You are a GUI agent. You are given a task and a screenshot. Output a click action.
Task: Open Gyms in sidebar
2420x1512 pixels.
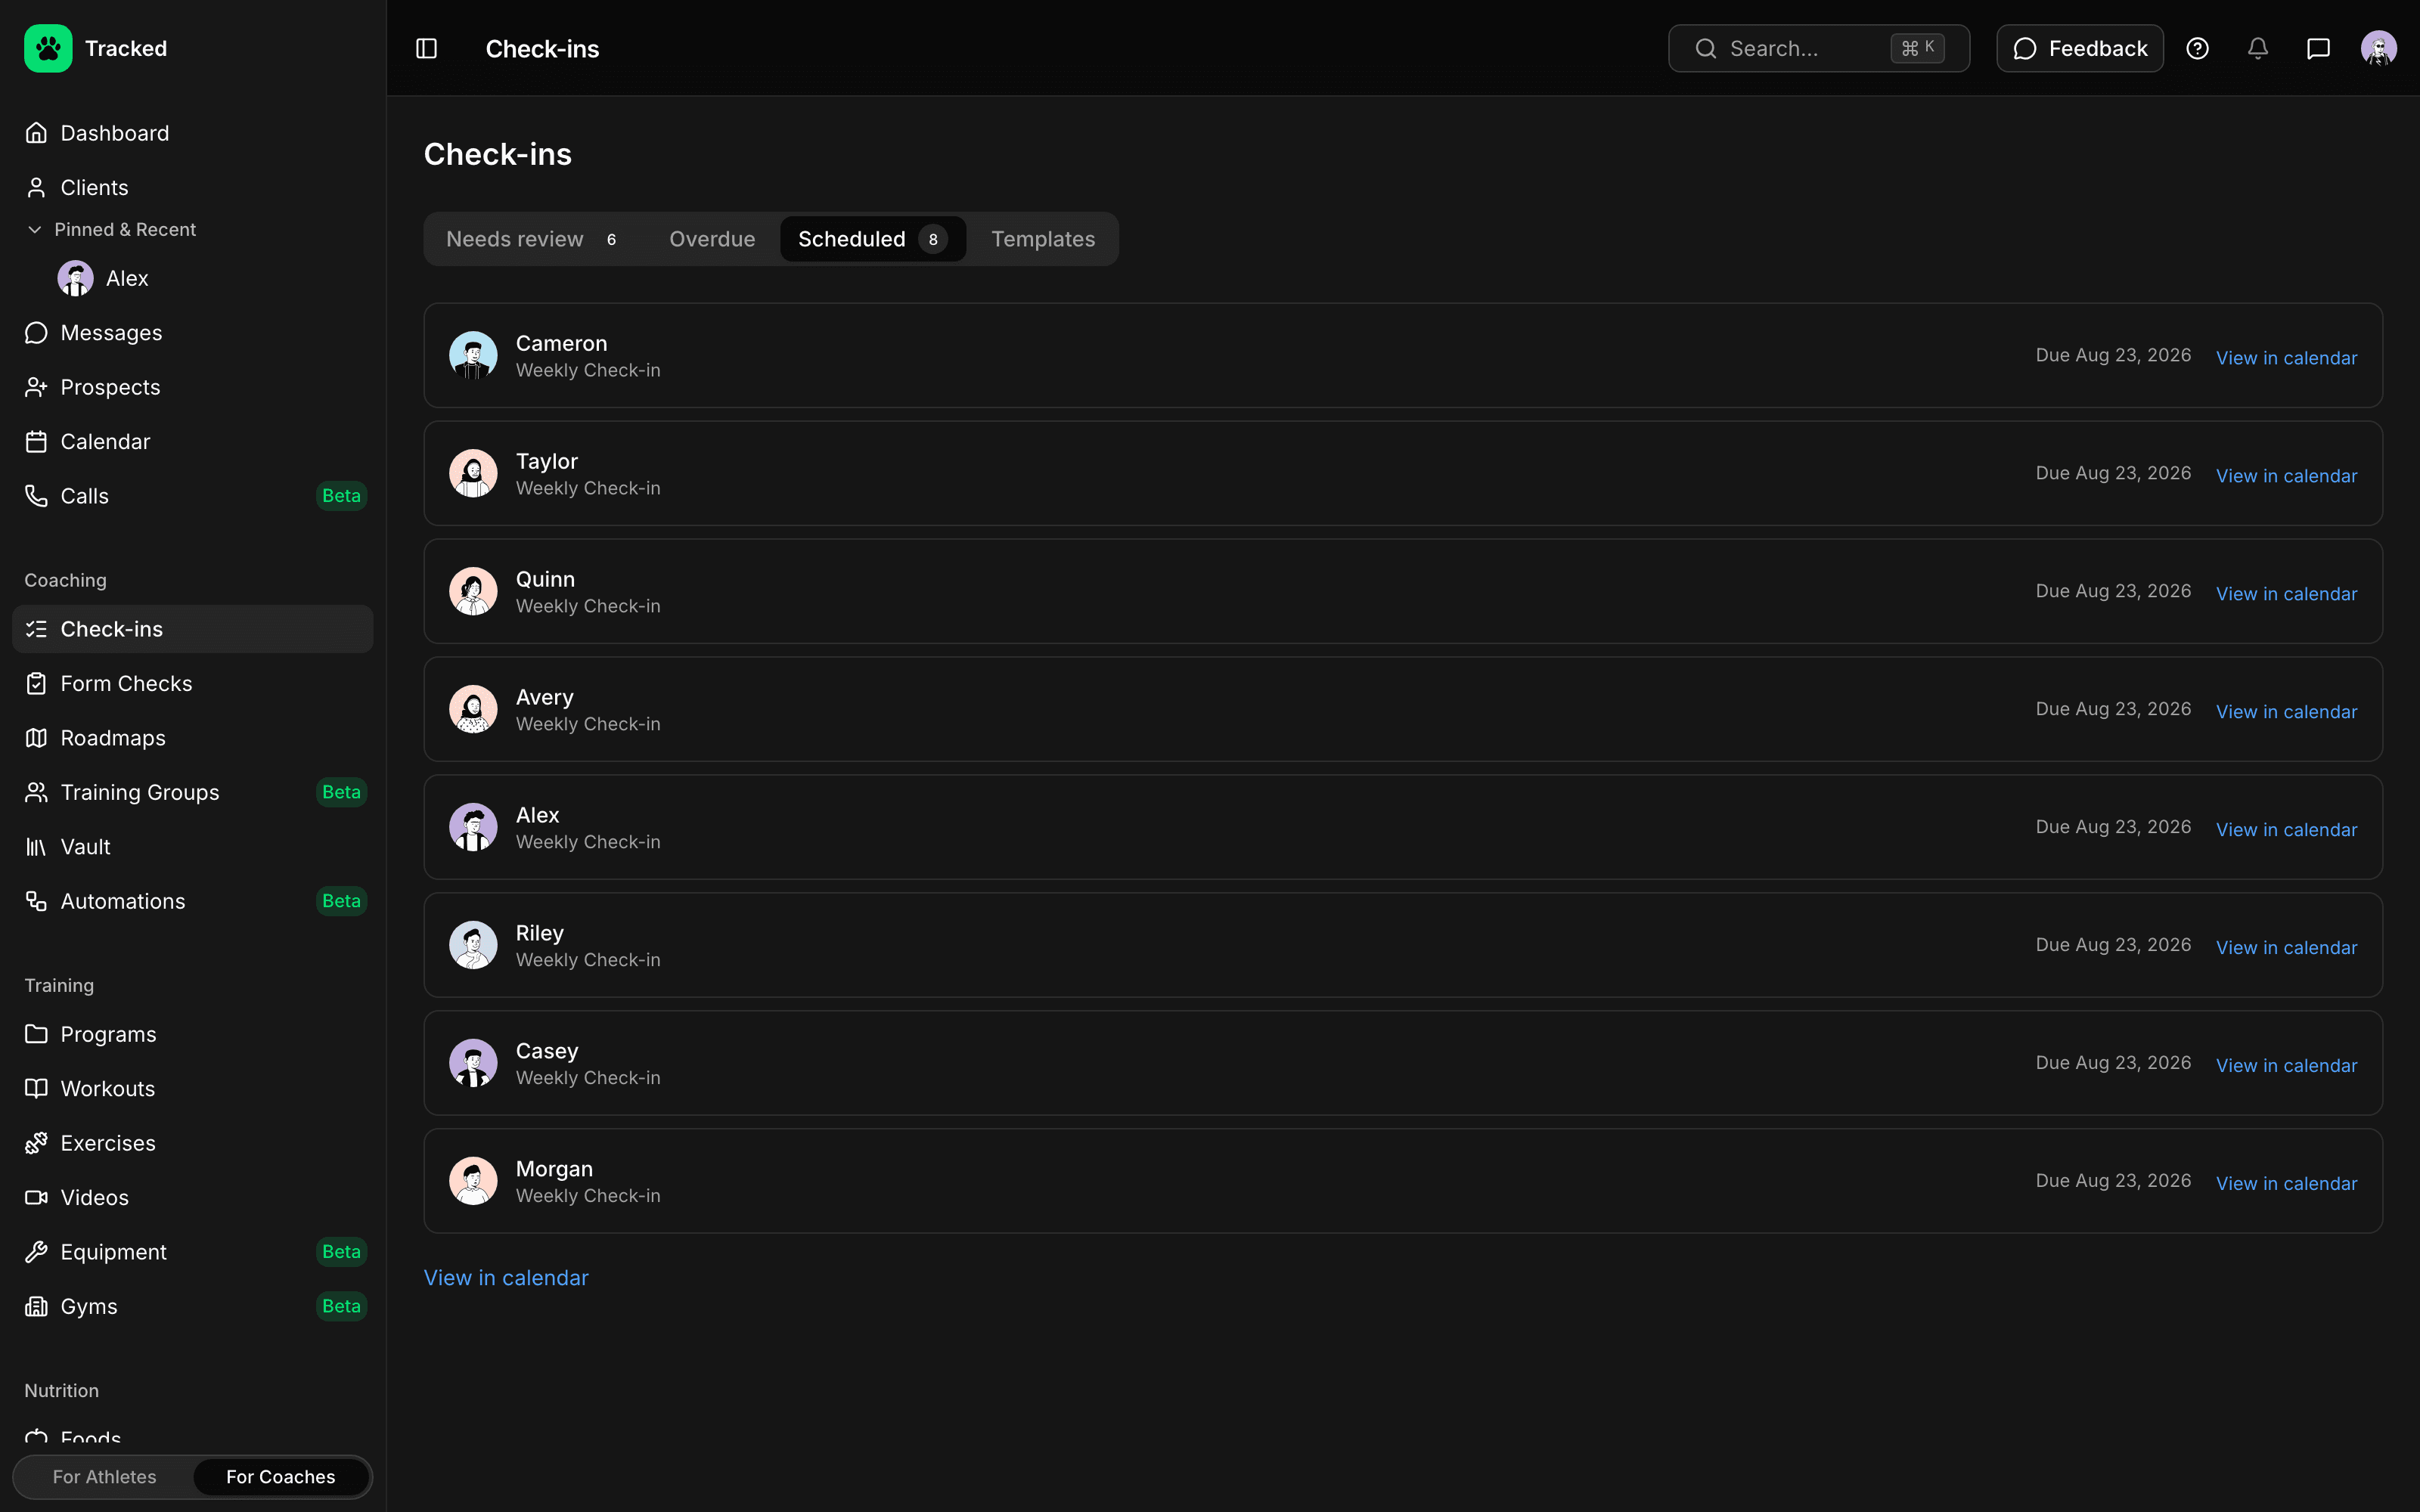click(x=192, y=1306)
